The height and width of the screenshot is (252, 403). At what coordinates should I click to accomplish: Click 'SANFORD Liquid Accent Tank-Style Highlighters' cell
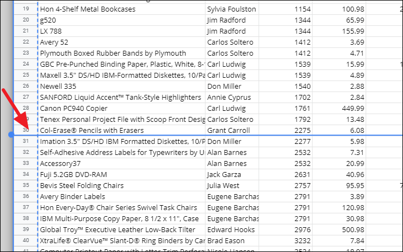(121, 97)
